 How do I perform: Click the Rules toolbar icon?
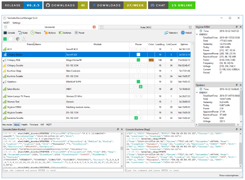click(23, 33)
